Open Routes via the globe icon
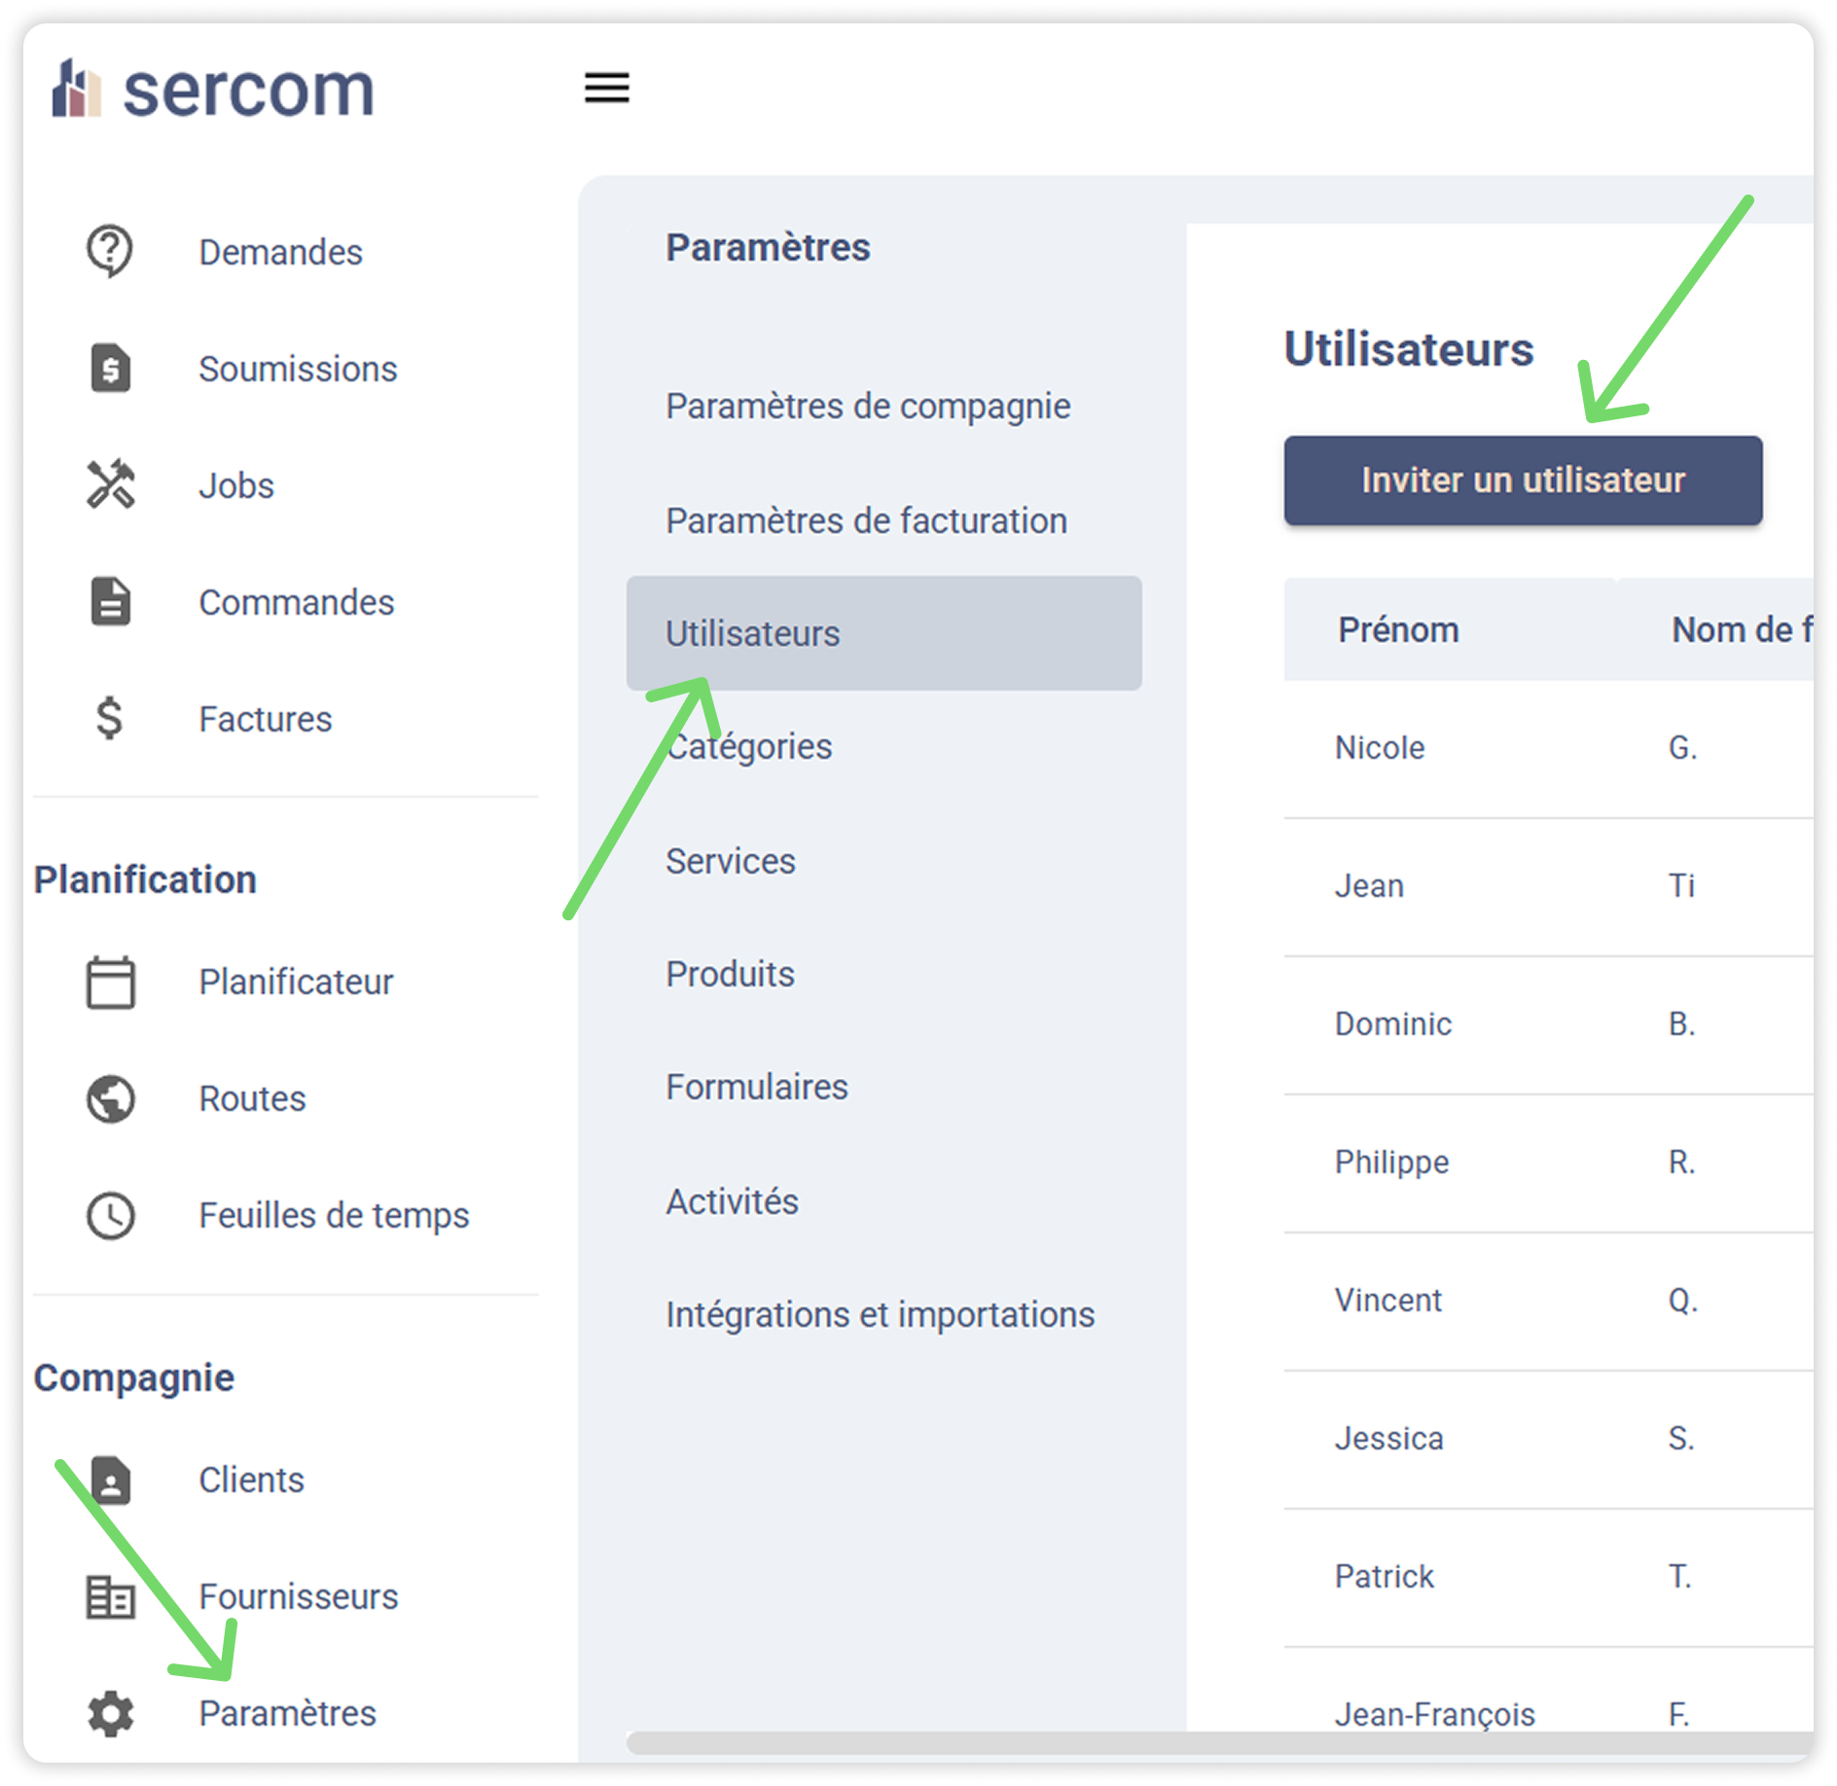 click(111, 1098)
